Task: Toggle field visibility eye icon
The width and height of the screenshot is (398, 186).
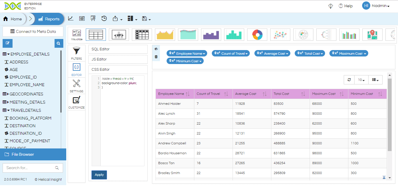Action: 156,49
